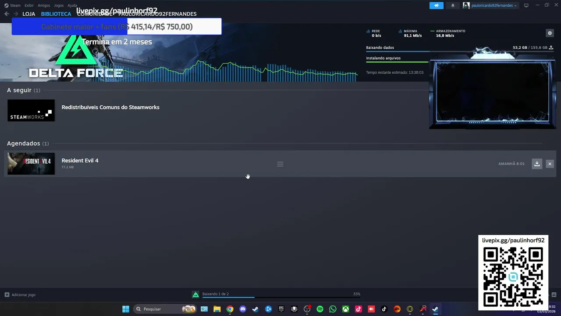Image resolution: width=561 pixels, height=316 pixels.
Task: Go forward with the right arrow
Action: [16, 14]
